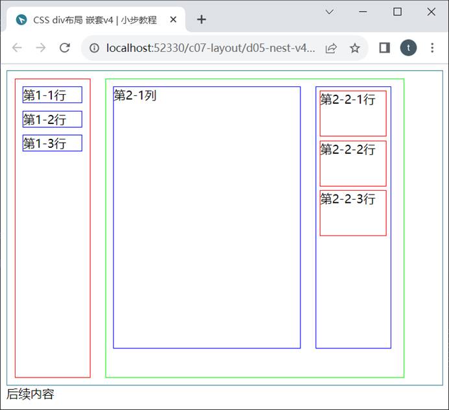Click the 第1-3行 box

(52, 143)
